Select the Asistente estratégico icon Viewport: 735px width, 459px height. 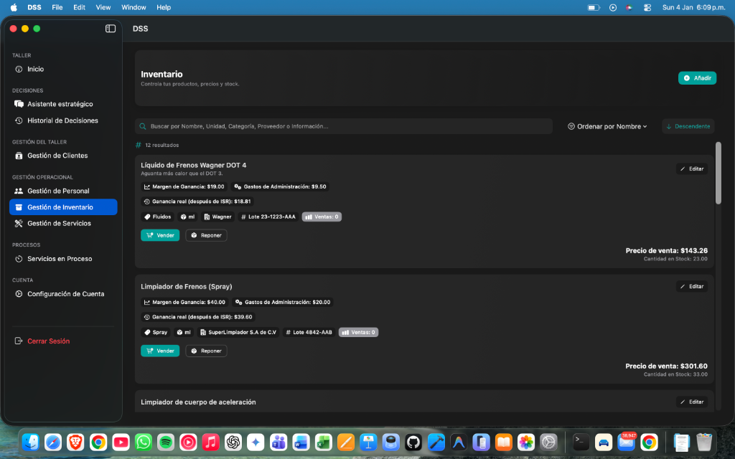pos(17,103)
